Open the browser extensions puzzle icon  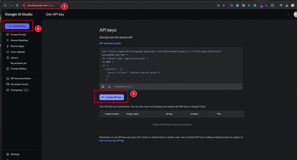pos(272,6)
